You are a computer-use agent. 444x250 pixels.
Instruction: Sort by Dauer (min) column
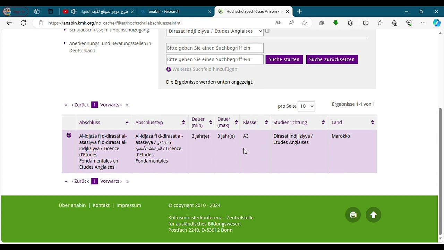click(201, 122)
